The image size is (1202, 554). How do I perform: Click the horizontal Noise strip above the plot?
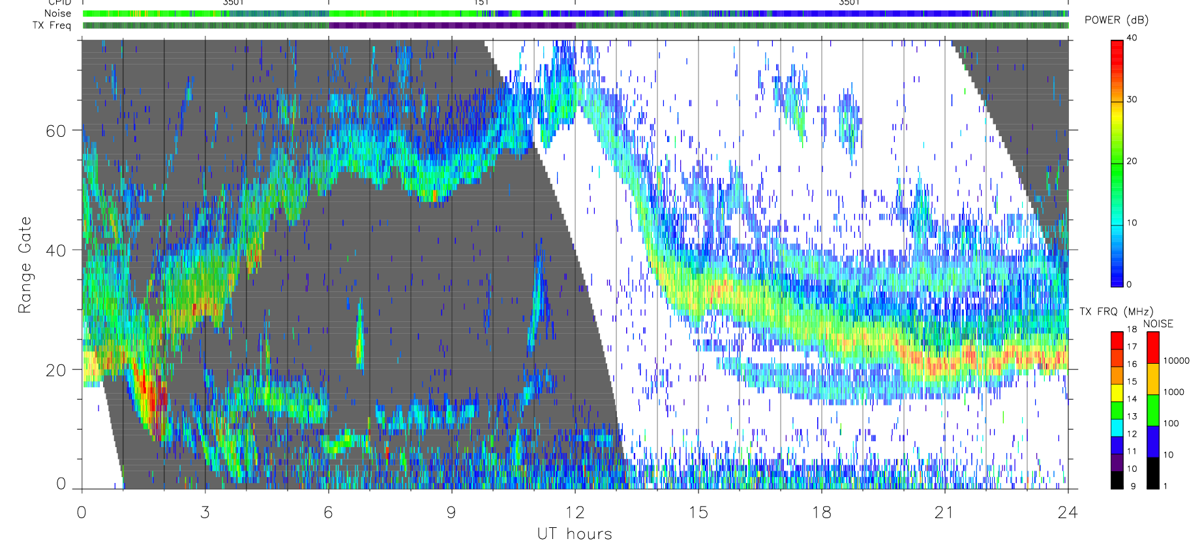[576, 13]
